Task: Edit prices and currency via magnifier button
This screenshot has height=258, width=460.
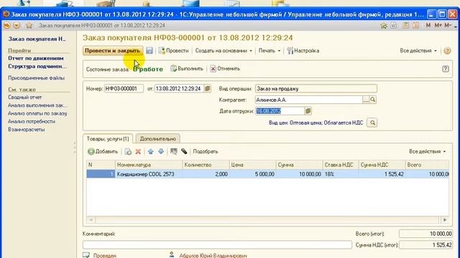Action: (x=372, y=123)
